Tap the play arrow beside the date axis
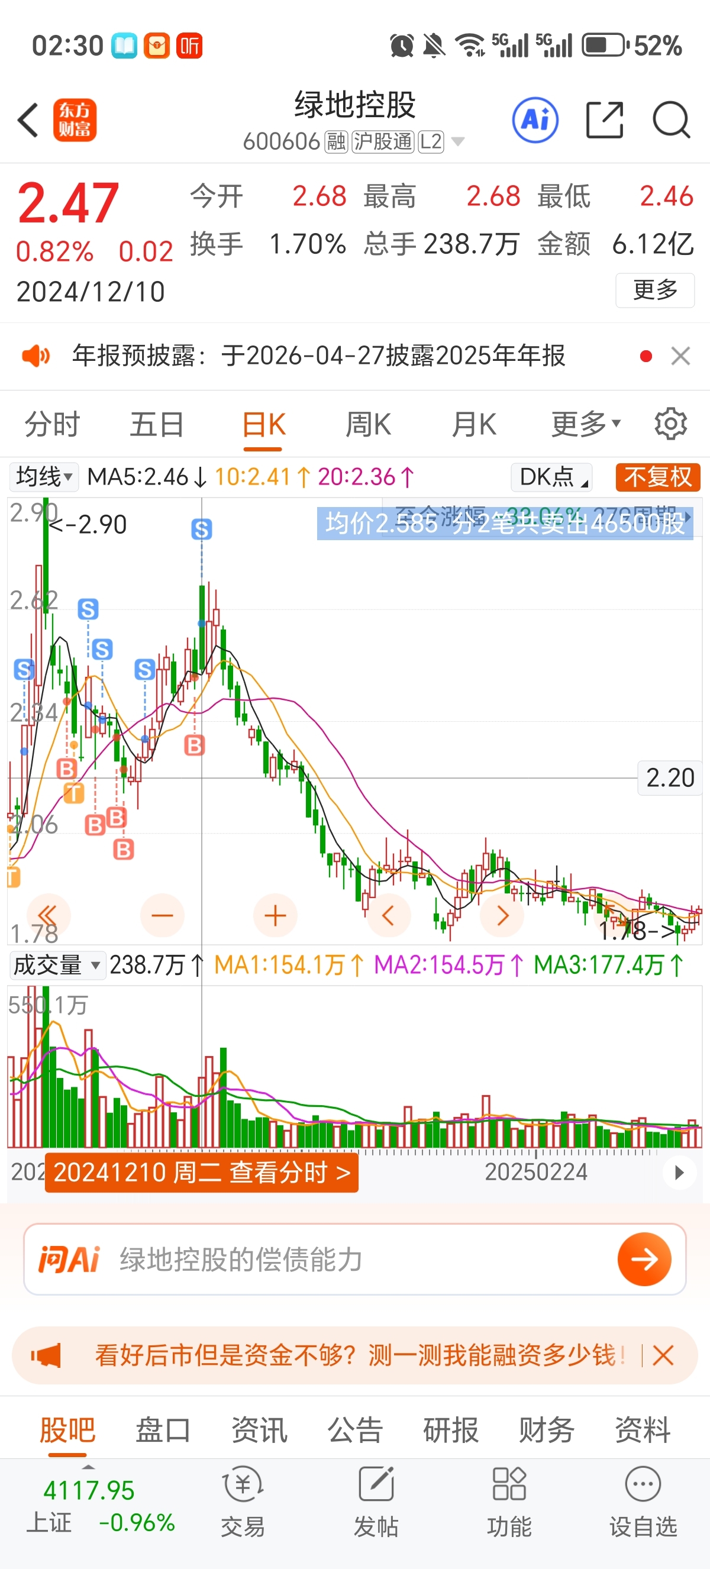This screenshot has width=710, height=1569. [679, 1173]
